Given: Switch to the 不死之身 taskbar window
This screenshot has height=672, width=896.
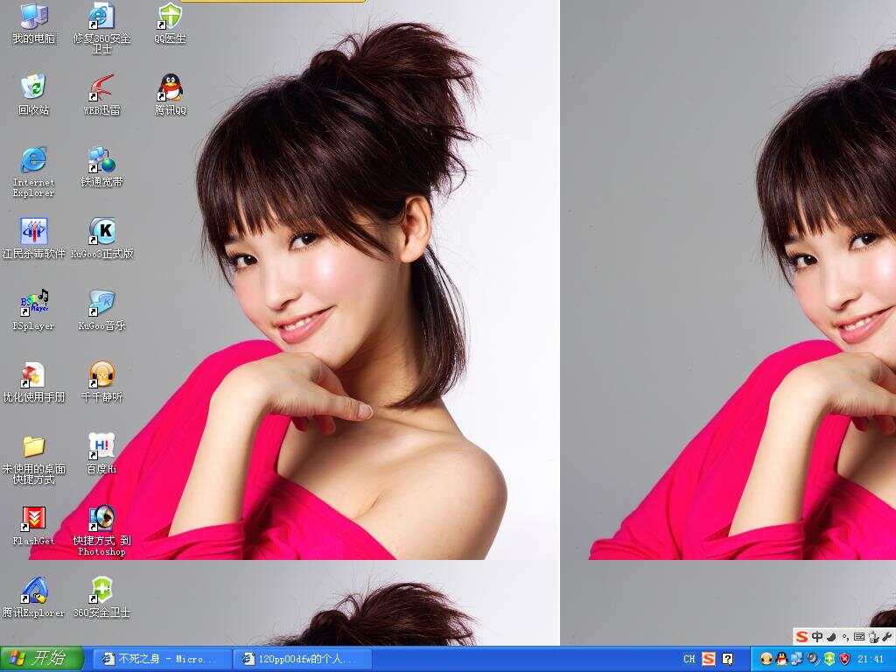Looking at the screenshot, I should point(162,659).
